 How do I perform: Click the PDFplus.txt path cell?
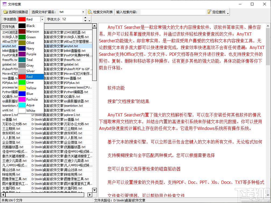(68, 83)
